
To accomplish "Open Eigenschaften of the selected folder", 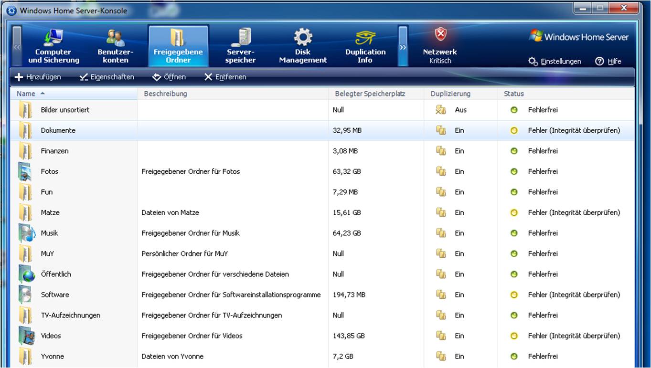I will click(x=107, y=77).
